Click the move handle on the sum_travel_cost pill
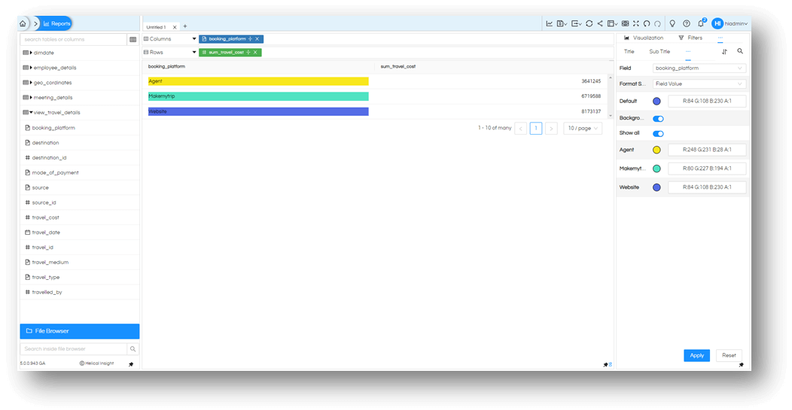 pyautogui.click(x=248, y=53)
